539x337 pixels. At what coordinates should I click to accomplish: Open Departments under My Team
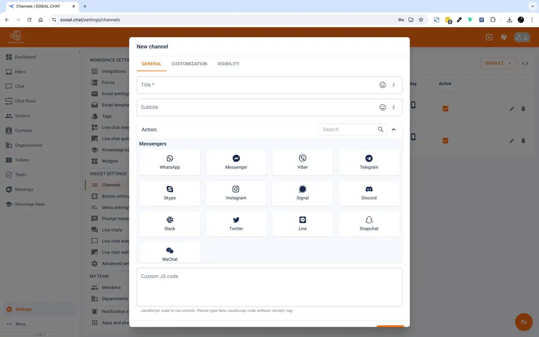[x=114, y=299]
